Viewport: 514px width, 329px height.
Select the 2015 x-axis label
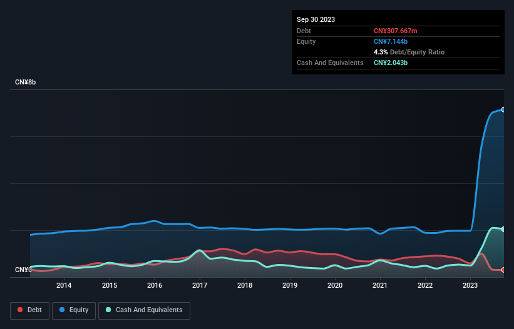point(110,285)
